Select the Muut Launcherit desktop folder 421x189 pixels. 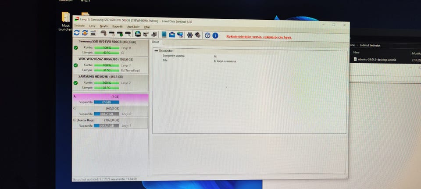pyautogui.click(x=66, y=21)
